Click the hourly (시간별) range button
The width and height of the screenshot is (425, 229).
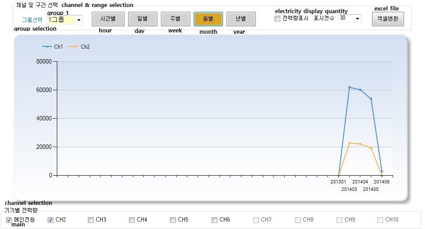pyautogui.click(x=108, y=19)
